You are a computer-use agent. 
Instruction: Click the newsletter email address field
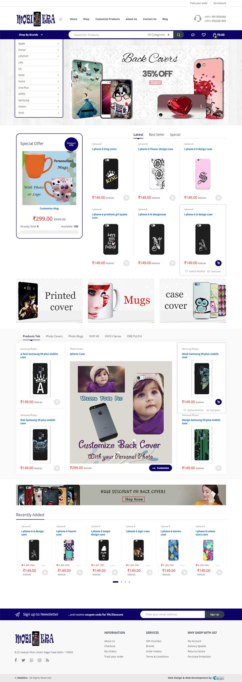tap(173, 615)
